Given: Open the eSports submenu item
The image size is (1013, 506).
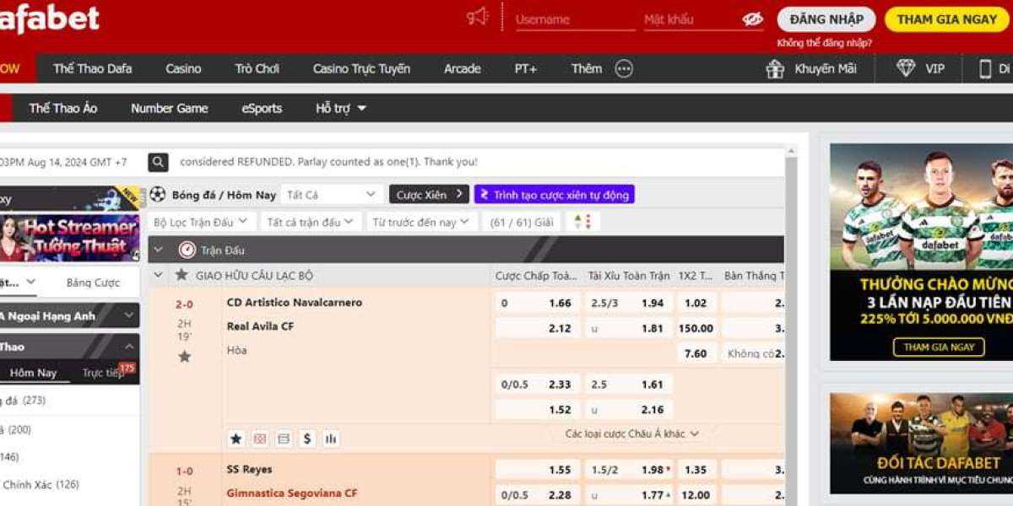Looking at the screenshot, I should click(262, 108).
